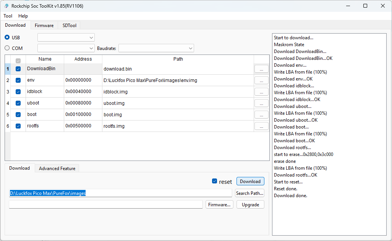Uncheck the rootfs partition checkbox

coord(18,126)
